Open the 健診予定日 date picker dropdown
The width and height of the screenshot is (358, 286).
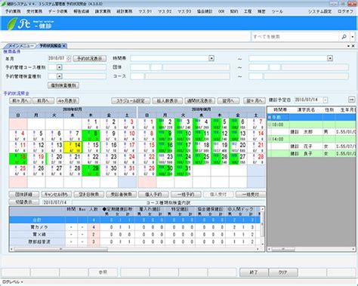[x=326, y=100]
